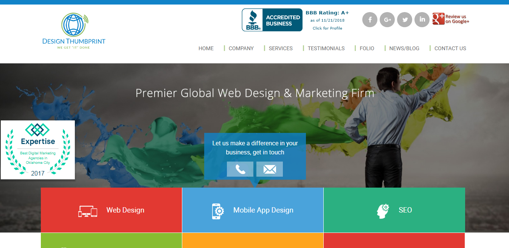The height and width of the screenshot is (248, 509).
Task: Open the TESTIMONIALS menu item
Action: click(326, 48)
